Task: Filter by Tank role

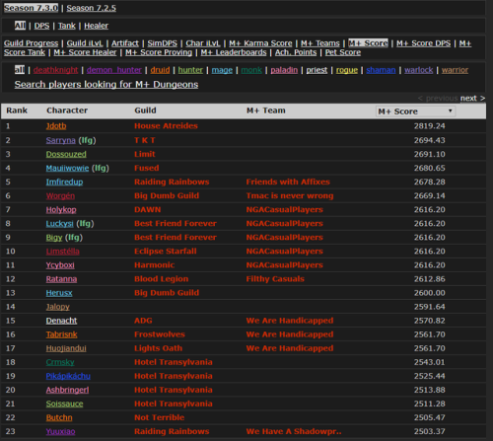Action: [x=67, y=26]
